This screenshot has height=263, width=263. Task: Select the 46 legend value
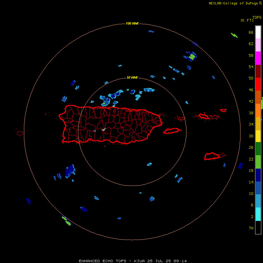pos(251,90)
